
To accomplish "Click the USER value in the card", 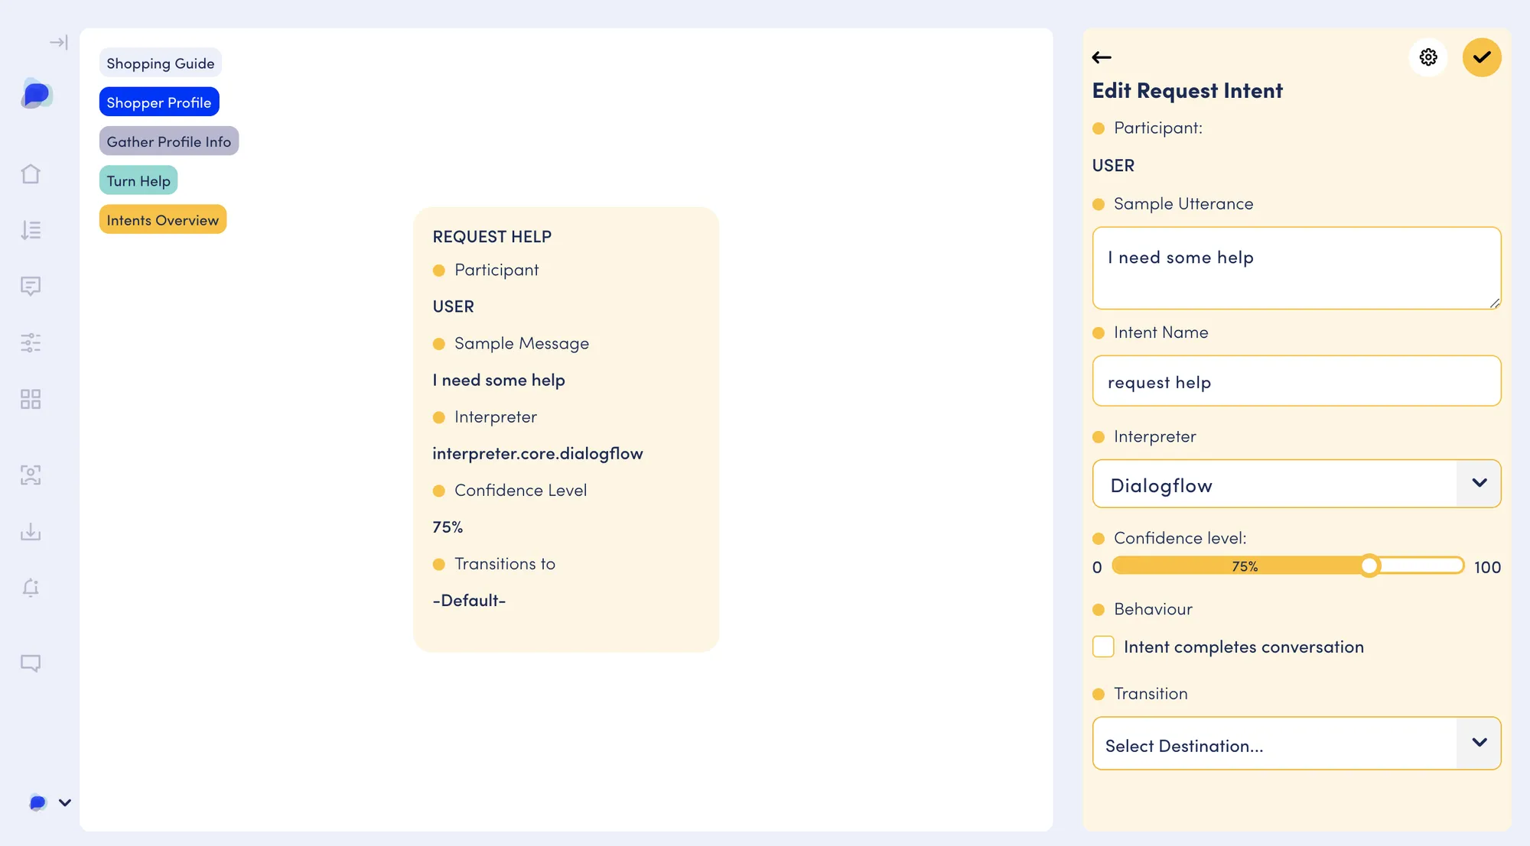I will click(x=453, y=307).
